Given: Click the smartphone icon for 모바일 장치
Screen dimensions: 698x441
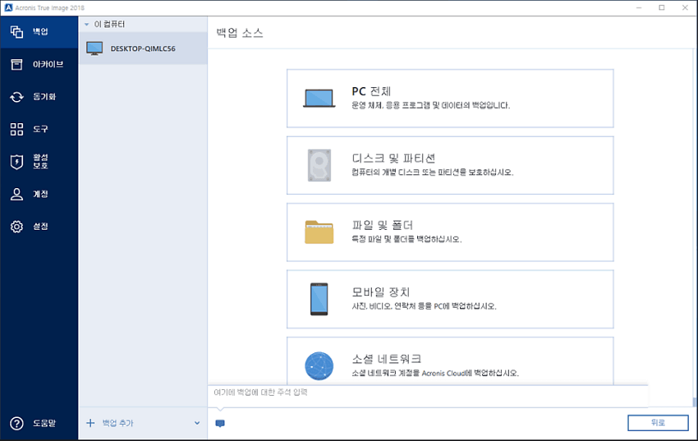Looking at the screenshot, I should click(319, 299).
